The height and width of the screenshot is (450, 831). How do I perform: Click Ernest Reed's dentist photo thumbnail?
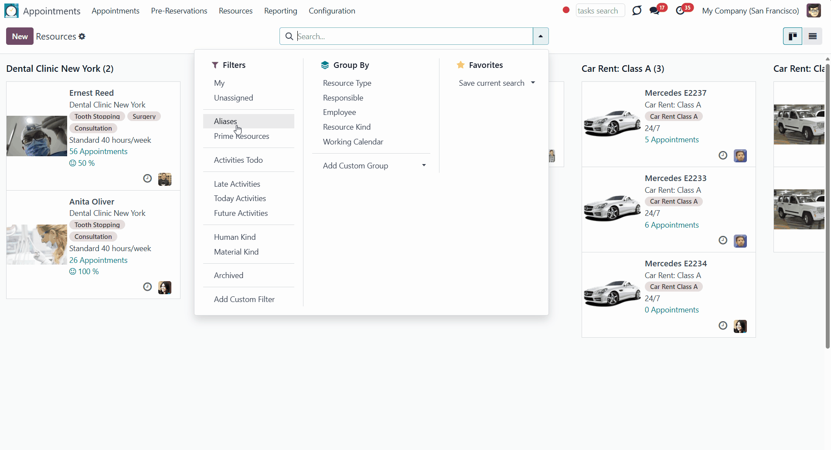point(37,136)
